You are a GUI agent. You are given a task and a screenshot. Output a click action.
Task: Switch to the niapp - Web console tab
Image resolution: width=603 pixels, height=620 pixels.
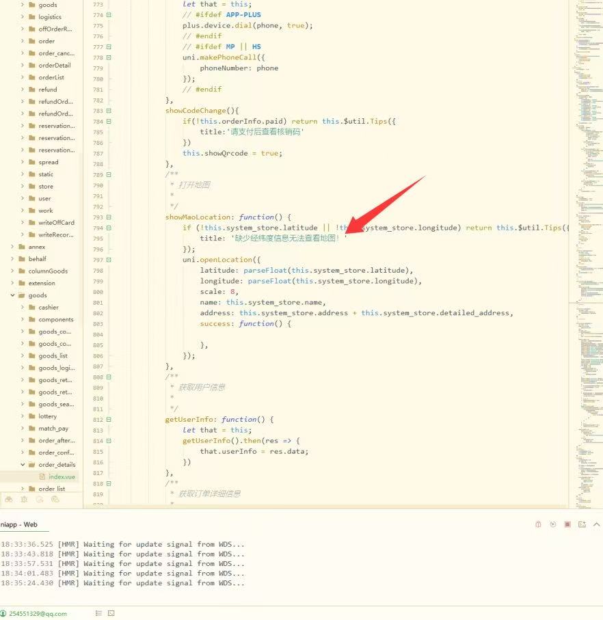point(19,525)
